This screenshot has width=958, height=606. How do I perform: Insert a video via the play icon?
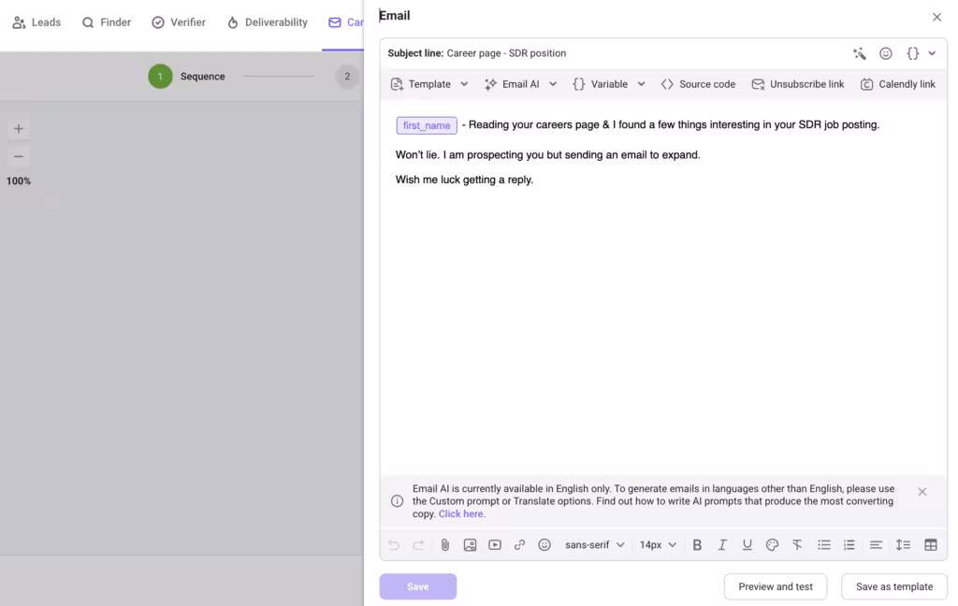click(495, 545)
